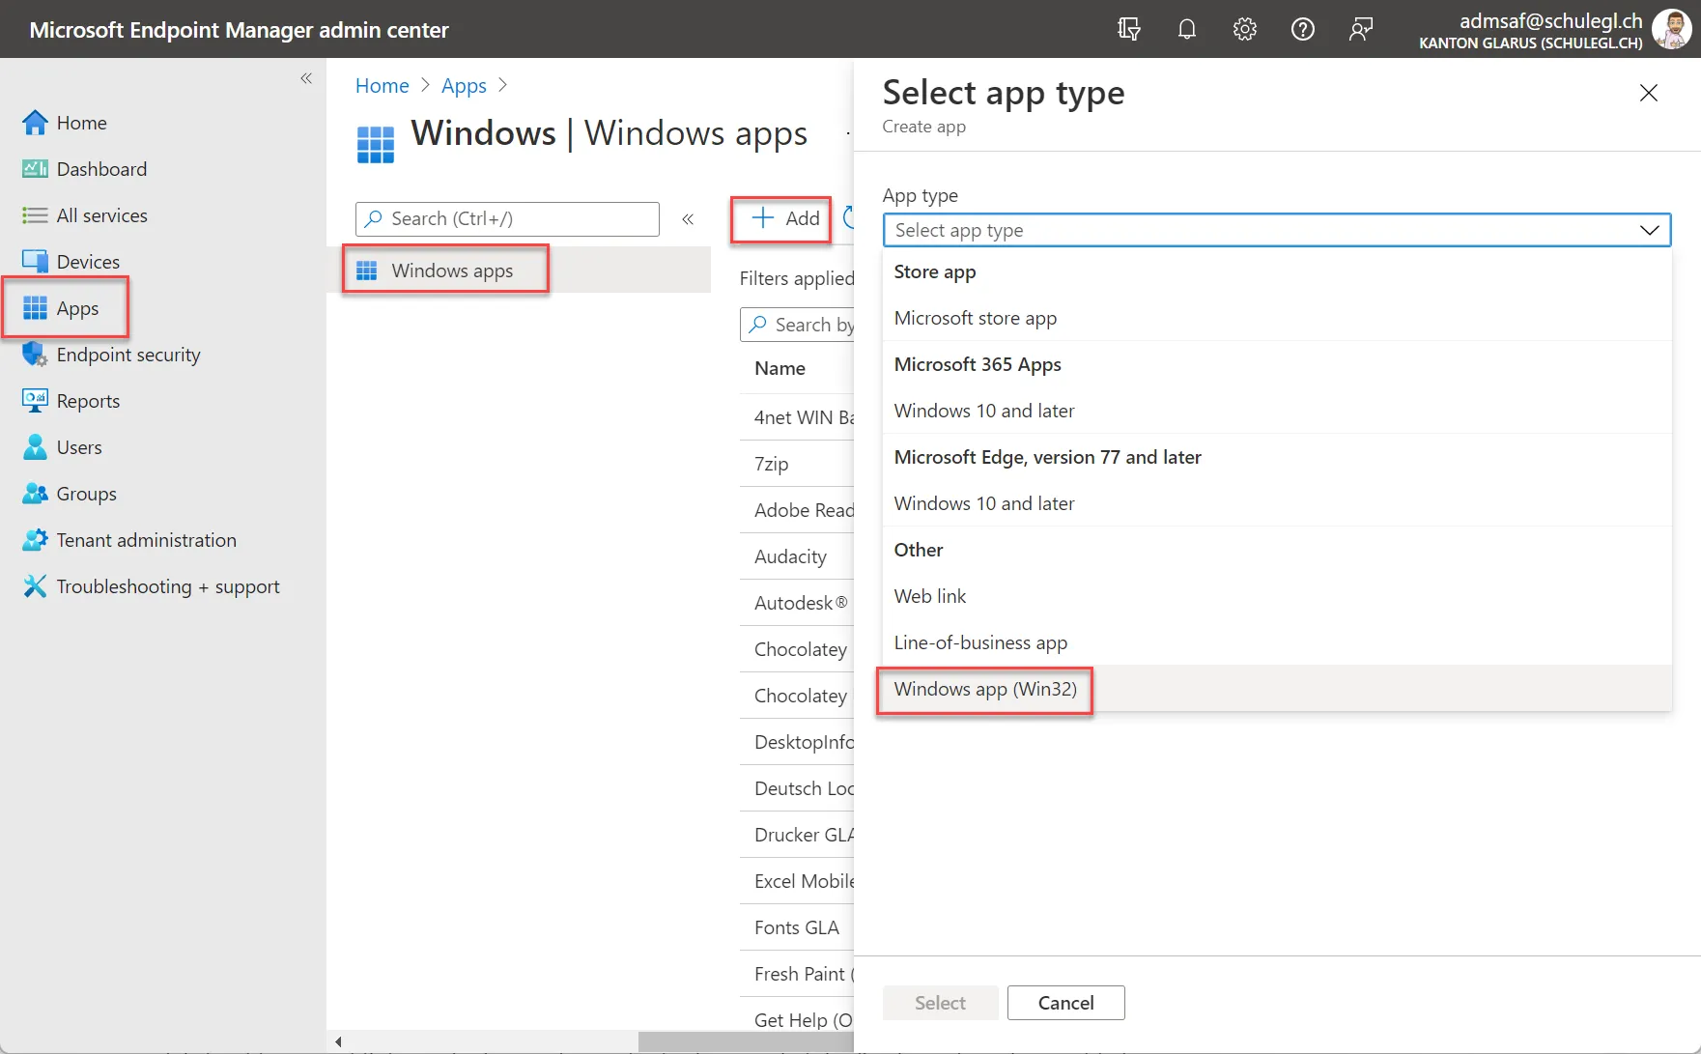The image size is (1701, 1054).
Task: Open the Fonts GLA app row
Action: (797, 927)
